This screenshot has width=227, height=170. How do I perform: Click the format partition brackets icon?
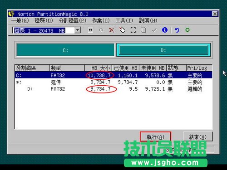133,30
